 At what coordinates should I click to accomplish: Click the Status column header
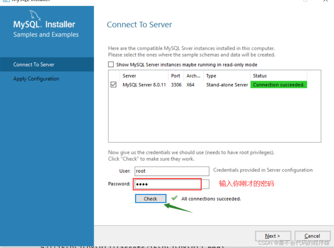coord(260,76)
